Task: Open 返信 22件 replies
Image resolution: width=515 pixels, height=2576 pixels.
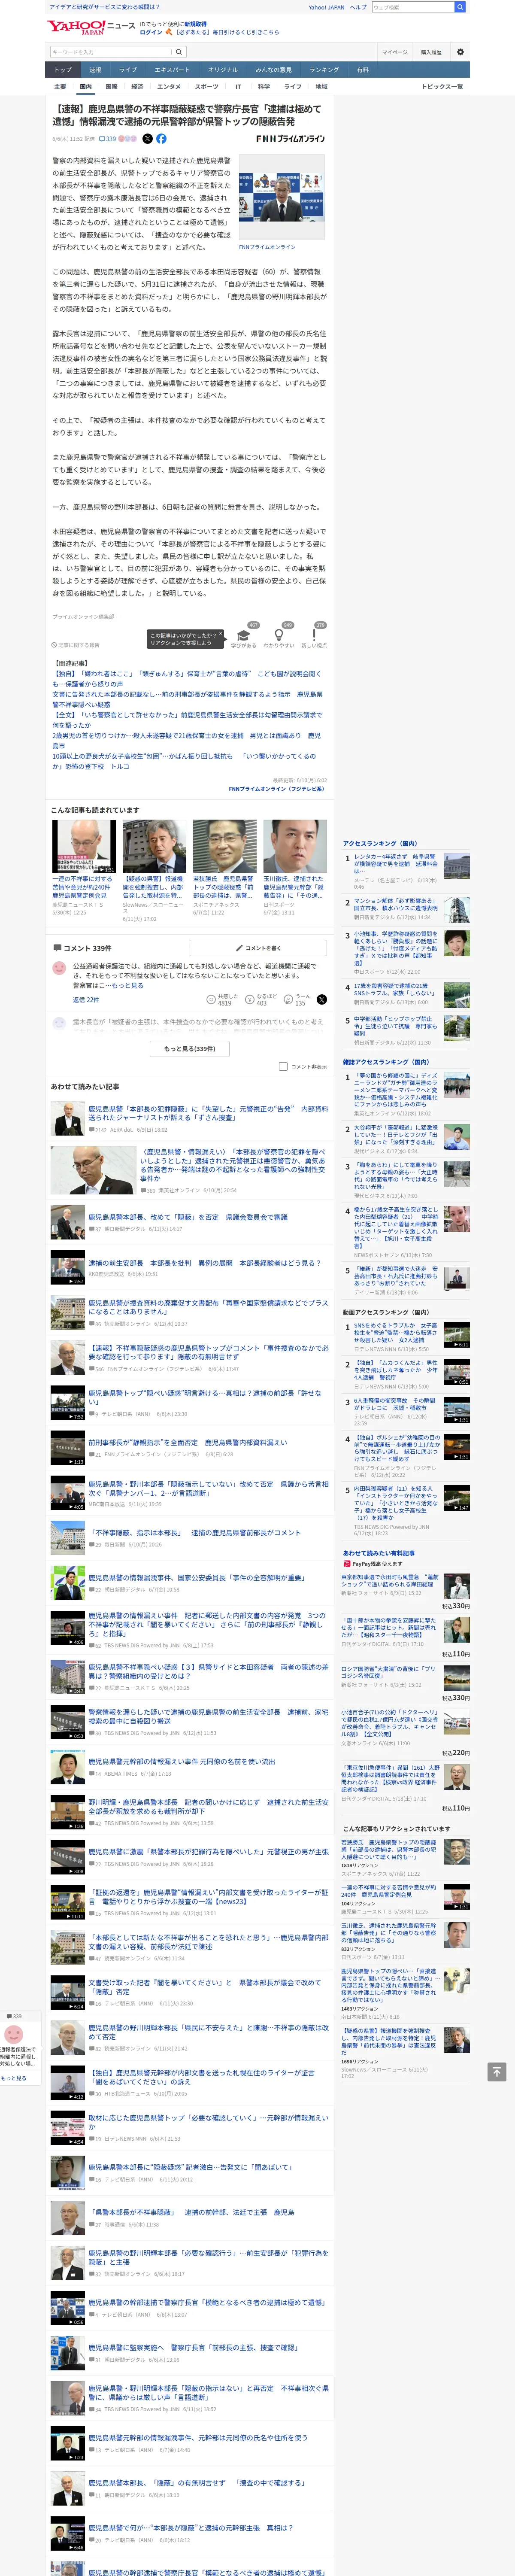Action: [86, 999]
